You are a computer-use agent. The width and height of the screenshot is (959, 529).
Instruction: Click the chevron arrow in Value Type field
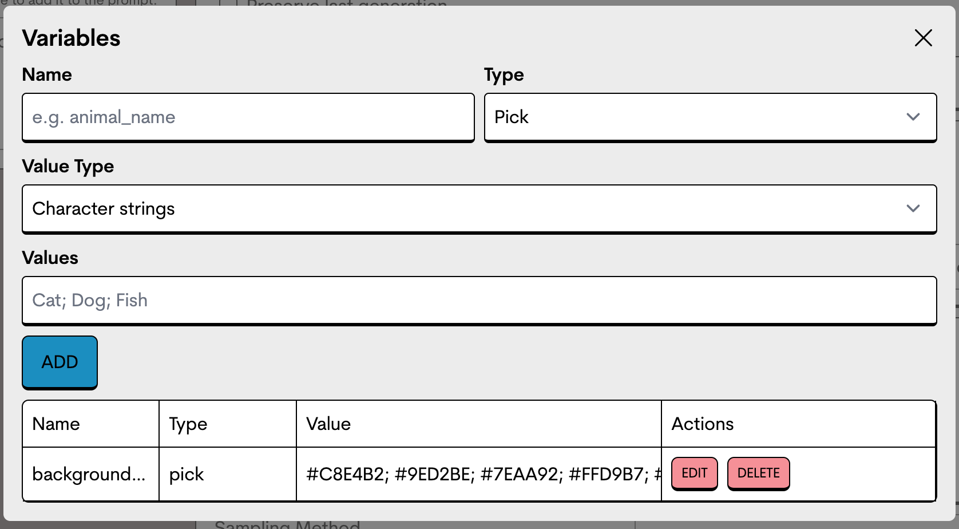913,208
